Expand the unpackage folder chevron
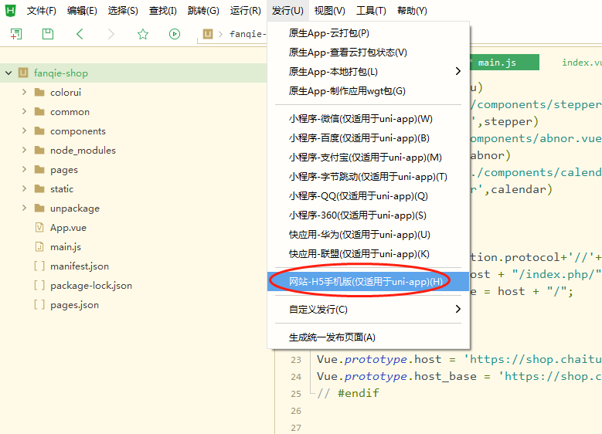The height and width of the screenshot is (434, 602). tap(24, 208)
